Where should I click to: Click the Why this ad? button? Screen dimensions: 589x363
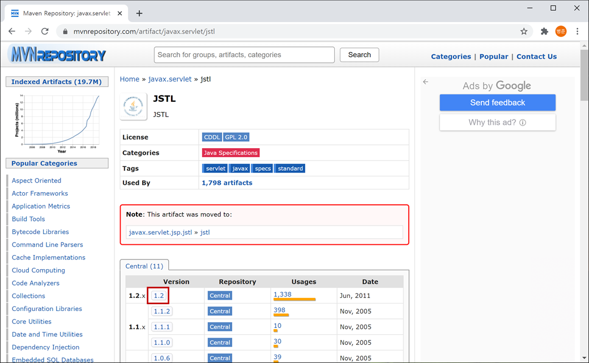coord(497,123)
